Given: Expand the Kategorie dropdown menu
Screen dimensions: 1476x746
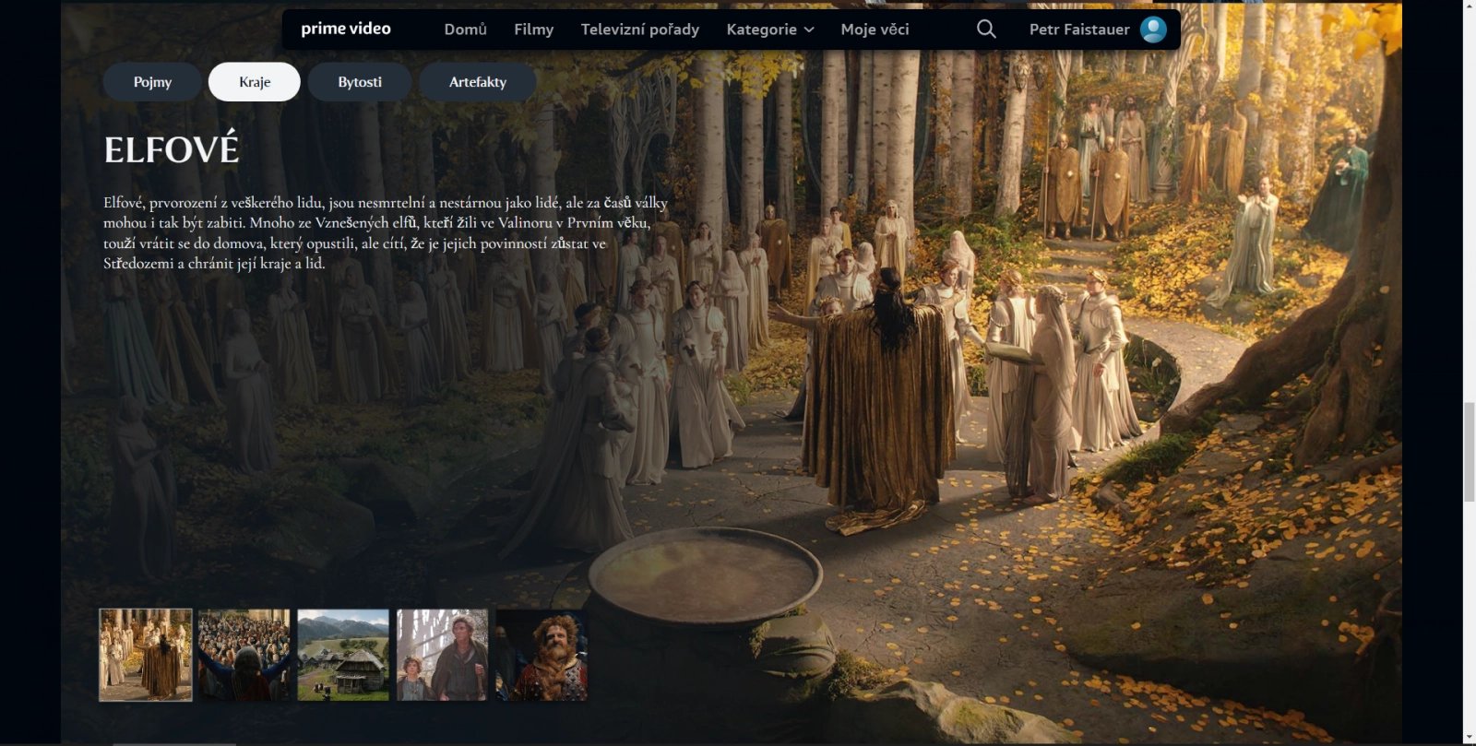Looking at the screenshot, I should [770, 30].
